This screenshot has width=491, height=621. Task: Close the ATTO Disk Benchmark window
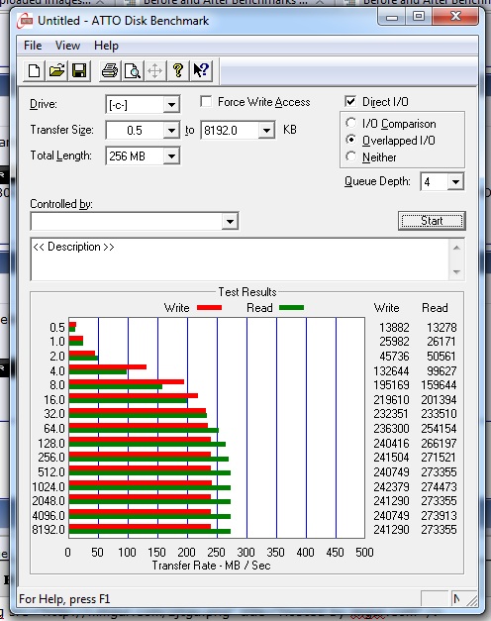pyautogui.click(x=455, y=17)
